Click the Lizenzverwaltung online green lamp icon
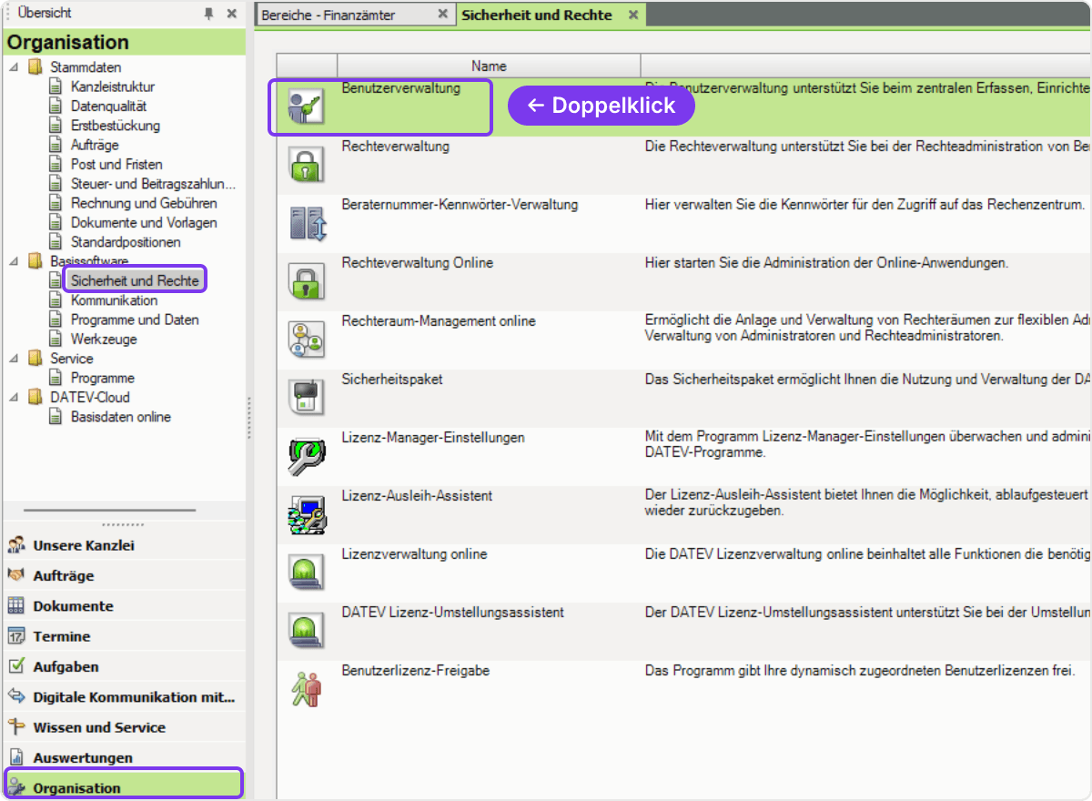 (x=306, y=573)
